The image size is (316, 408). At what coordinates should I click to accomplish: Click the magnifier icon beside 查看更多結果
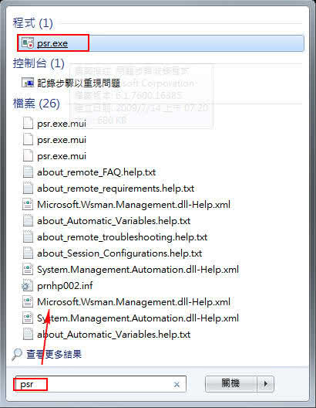click(x=17, y=354)
